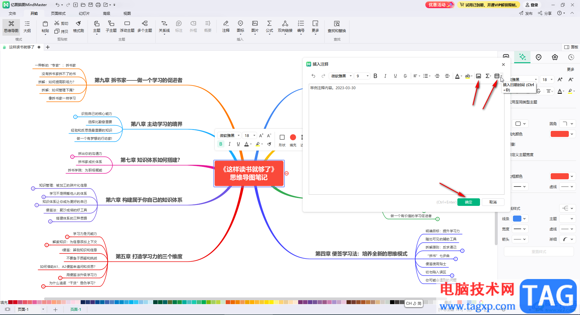Insert image into the note
This screenshot has height=315, width=580.
pyautogui.click(x=478, y=76)
